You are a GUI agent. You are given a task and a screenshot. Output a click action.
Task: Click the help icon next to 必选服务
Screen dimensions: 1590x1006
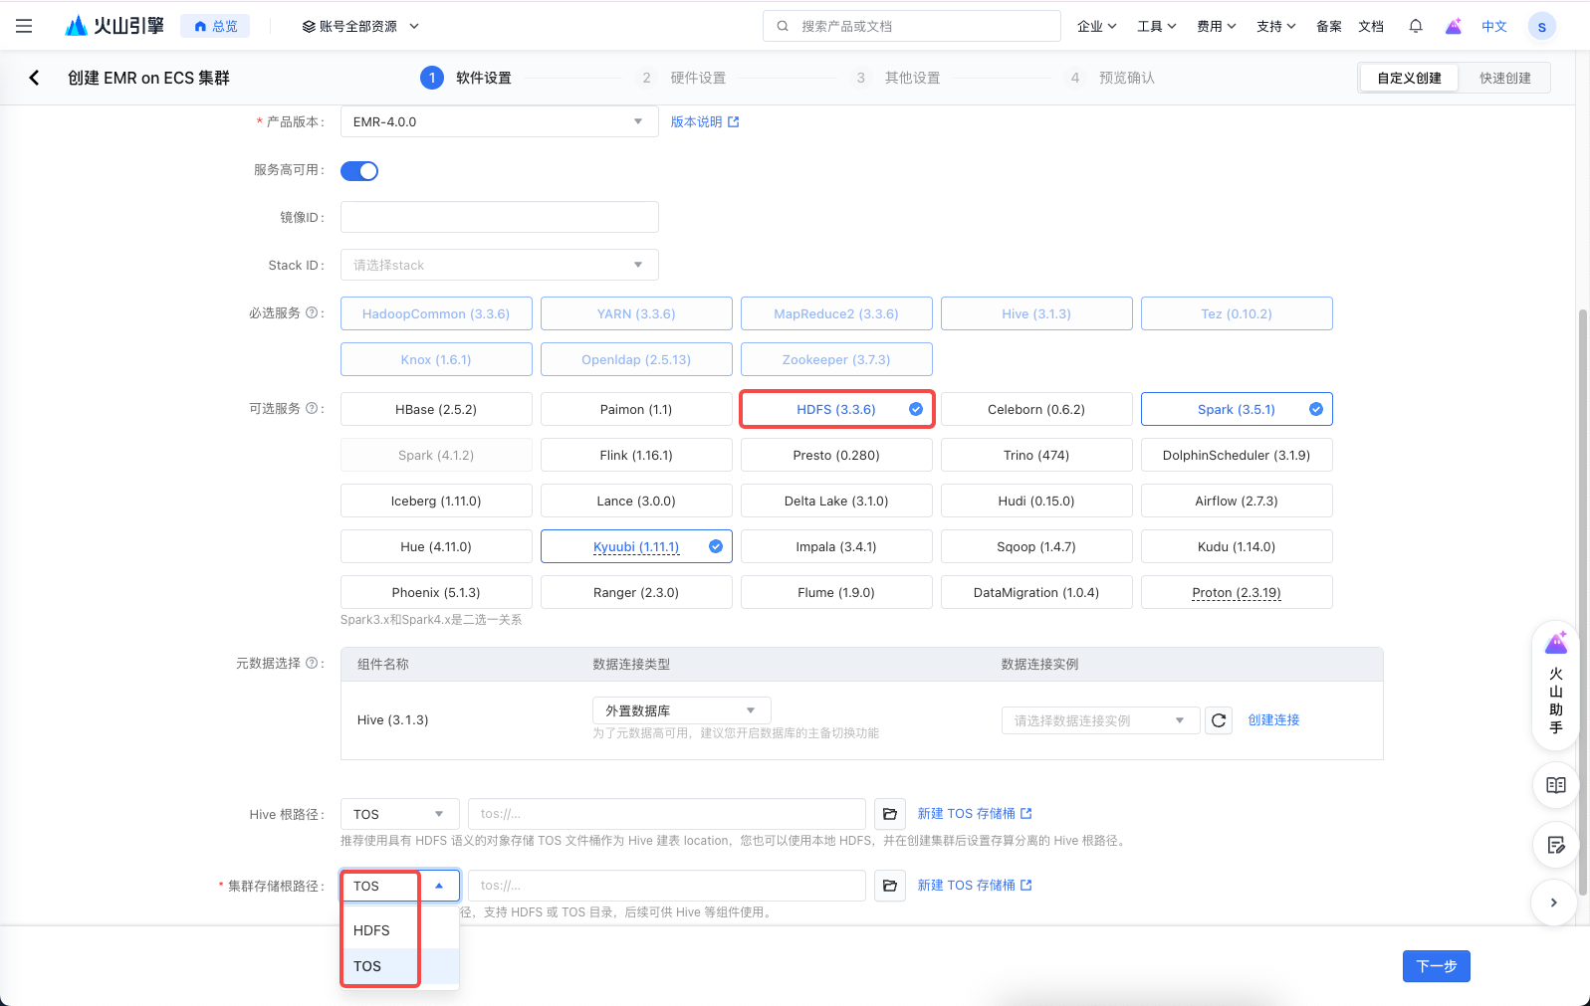(x=312, y=312)
